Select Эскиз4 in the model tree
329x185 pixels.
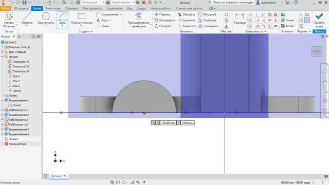(11, 139)
